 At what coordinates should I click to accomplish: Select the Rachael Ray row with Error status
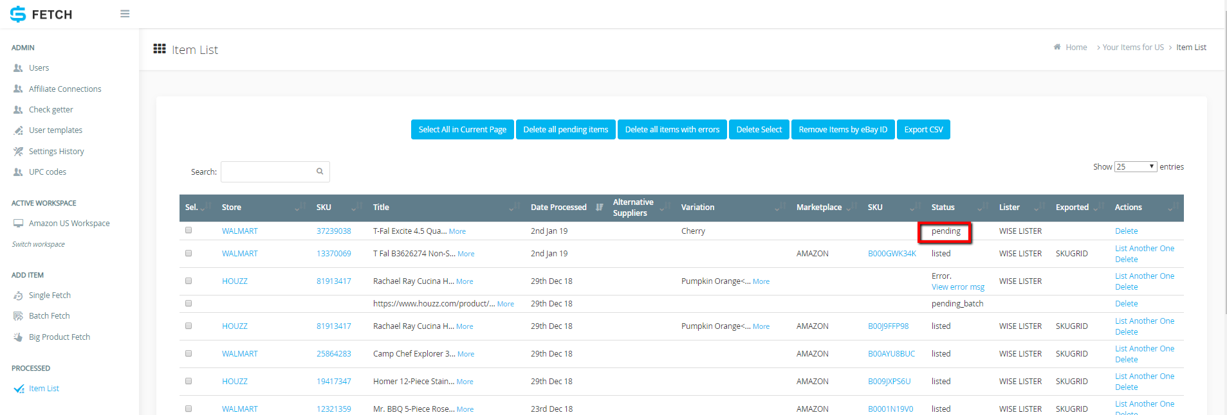[x=189, y=281]
